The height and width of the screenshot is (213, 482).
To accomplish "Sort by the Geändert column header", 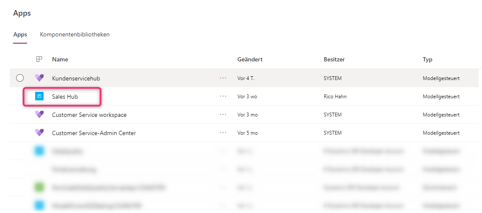I will point(250,59).
